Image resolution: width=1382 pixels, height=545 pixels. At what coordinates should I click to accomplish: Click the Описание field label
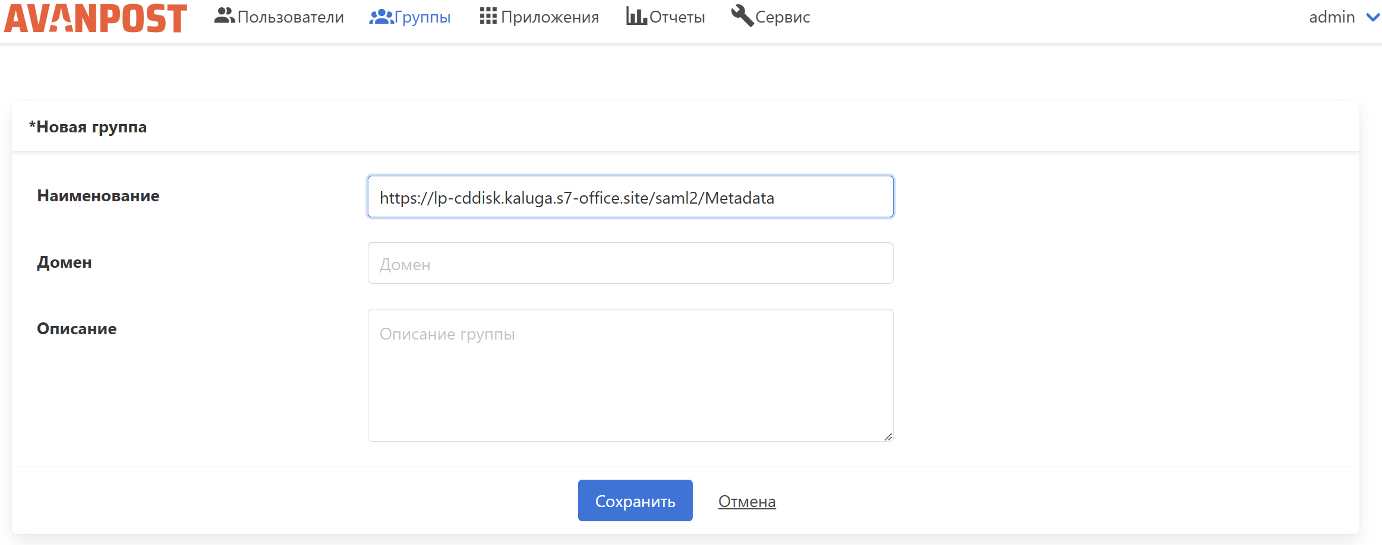click(x=77, y=329)
